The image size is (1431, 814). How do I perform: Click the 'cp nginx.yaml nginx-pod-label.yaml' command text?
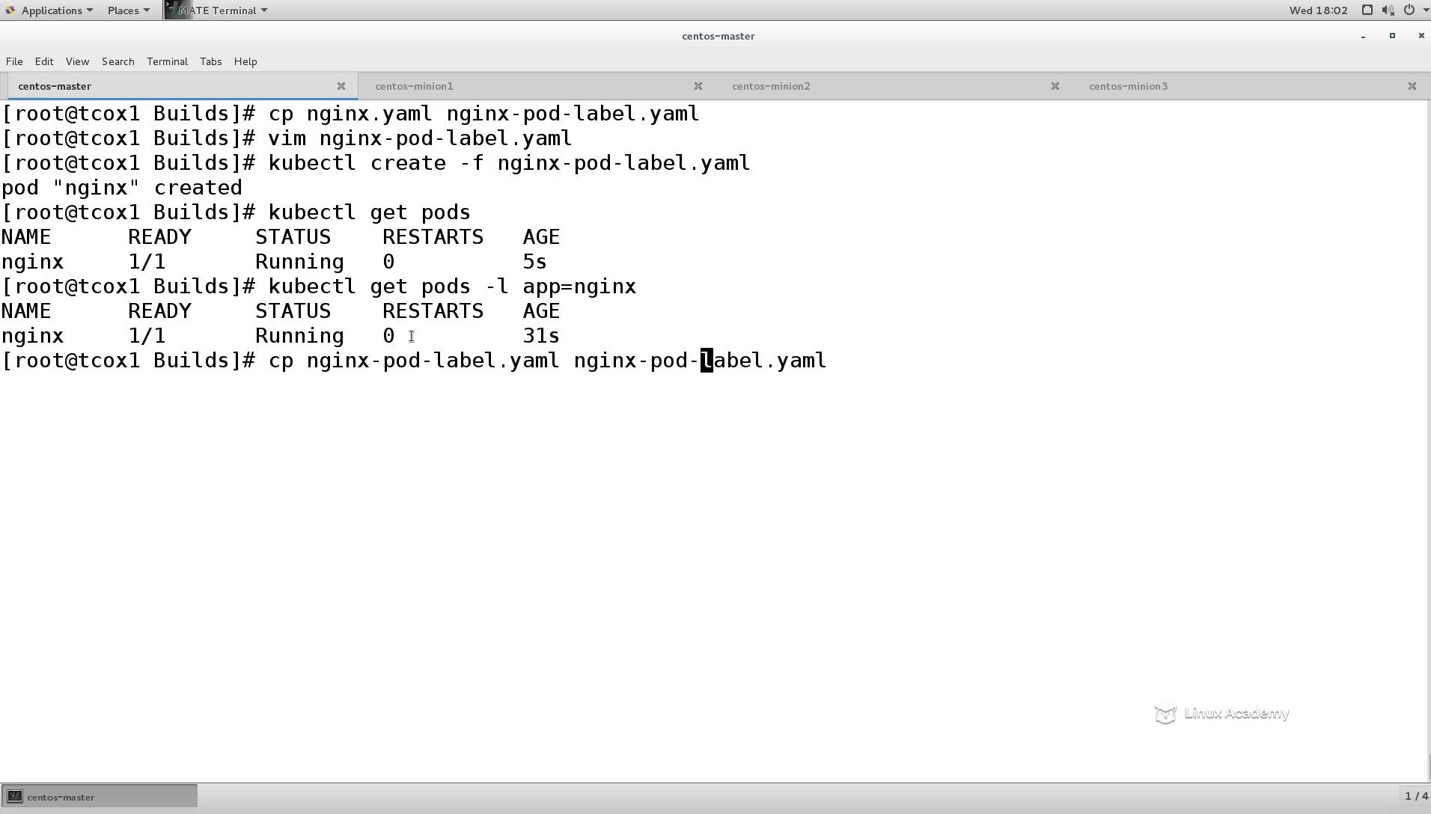coord(483,114)
